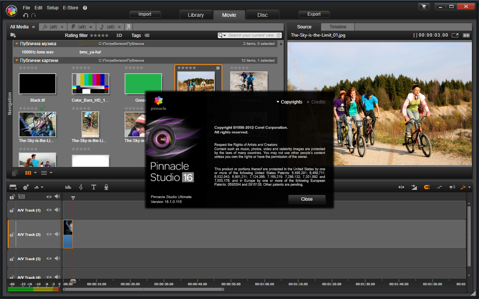
Task: Toggle visibility of A/V Track (3)
Action: pos(49,259)
